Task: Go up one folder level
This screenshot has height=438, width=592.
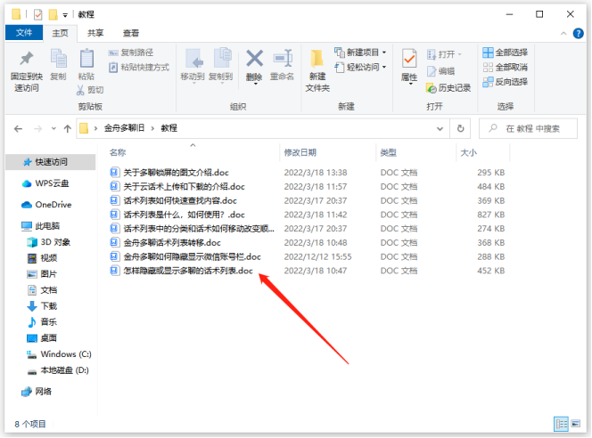Action: [67, 129]
